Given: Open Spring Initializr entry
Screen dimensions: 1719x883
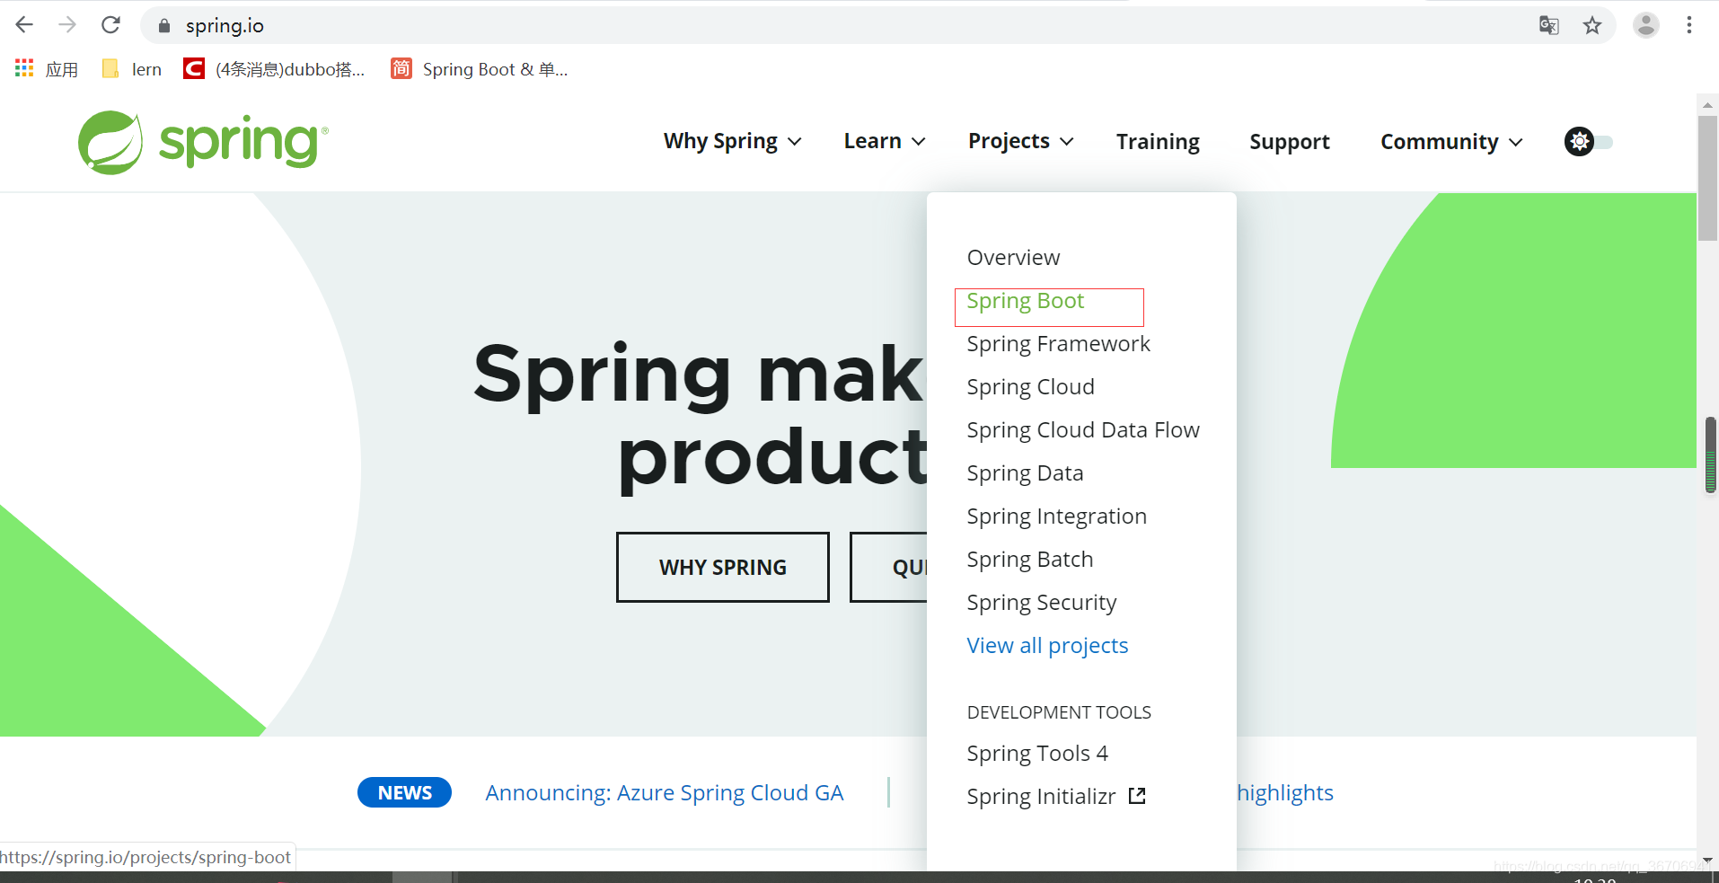Looking at the screenshot, I should [1041, 797].
